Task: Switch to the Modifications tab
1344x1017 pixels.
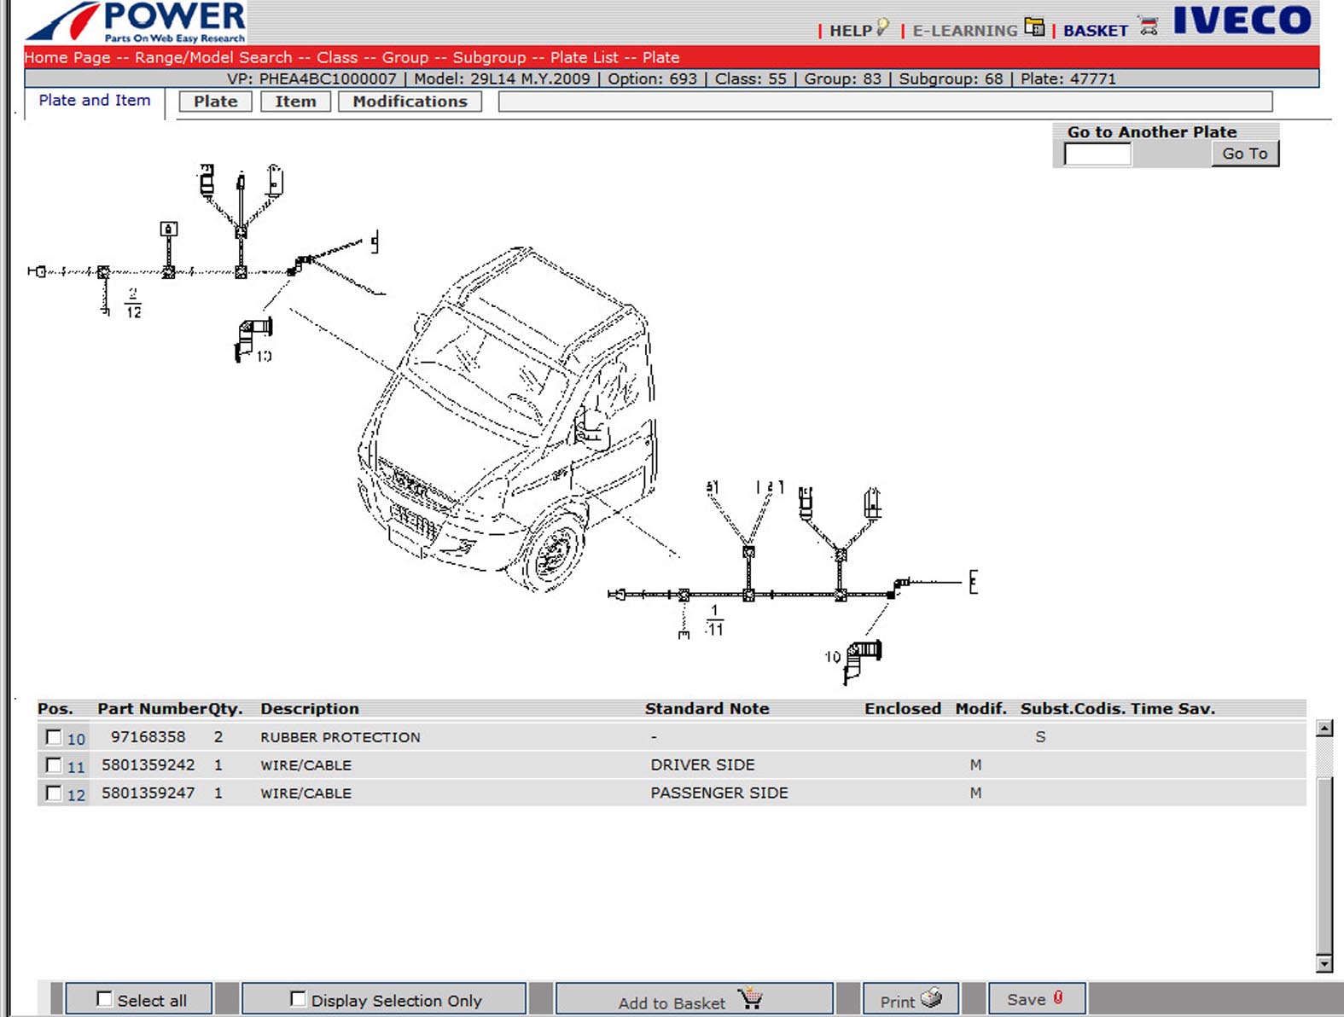Action: tap(410, 102)
